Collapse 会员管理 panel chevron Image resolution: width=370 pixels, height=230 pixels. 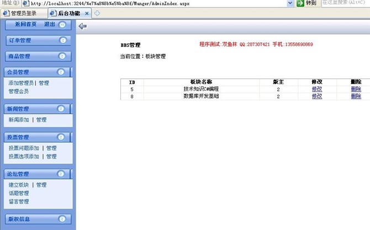[x=61, y=72]
